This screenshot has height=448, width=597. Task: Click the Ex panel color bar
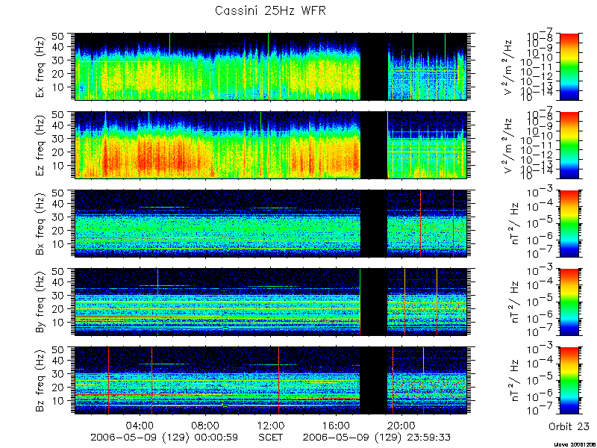[x=569, y=66]
